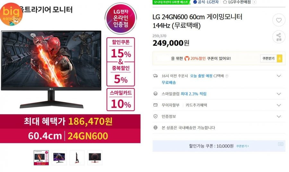Click the certification shield icon

click(155, 116)
